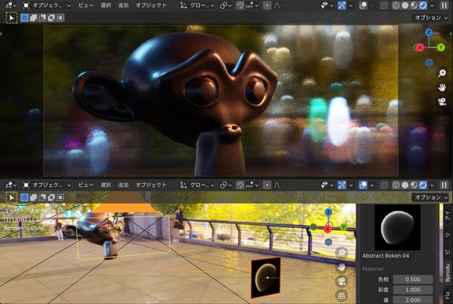This screenshot has height=304, width=453.
Task: Toggle snapping magnet in bottom viewport header
Action: (240, 185)
